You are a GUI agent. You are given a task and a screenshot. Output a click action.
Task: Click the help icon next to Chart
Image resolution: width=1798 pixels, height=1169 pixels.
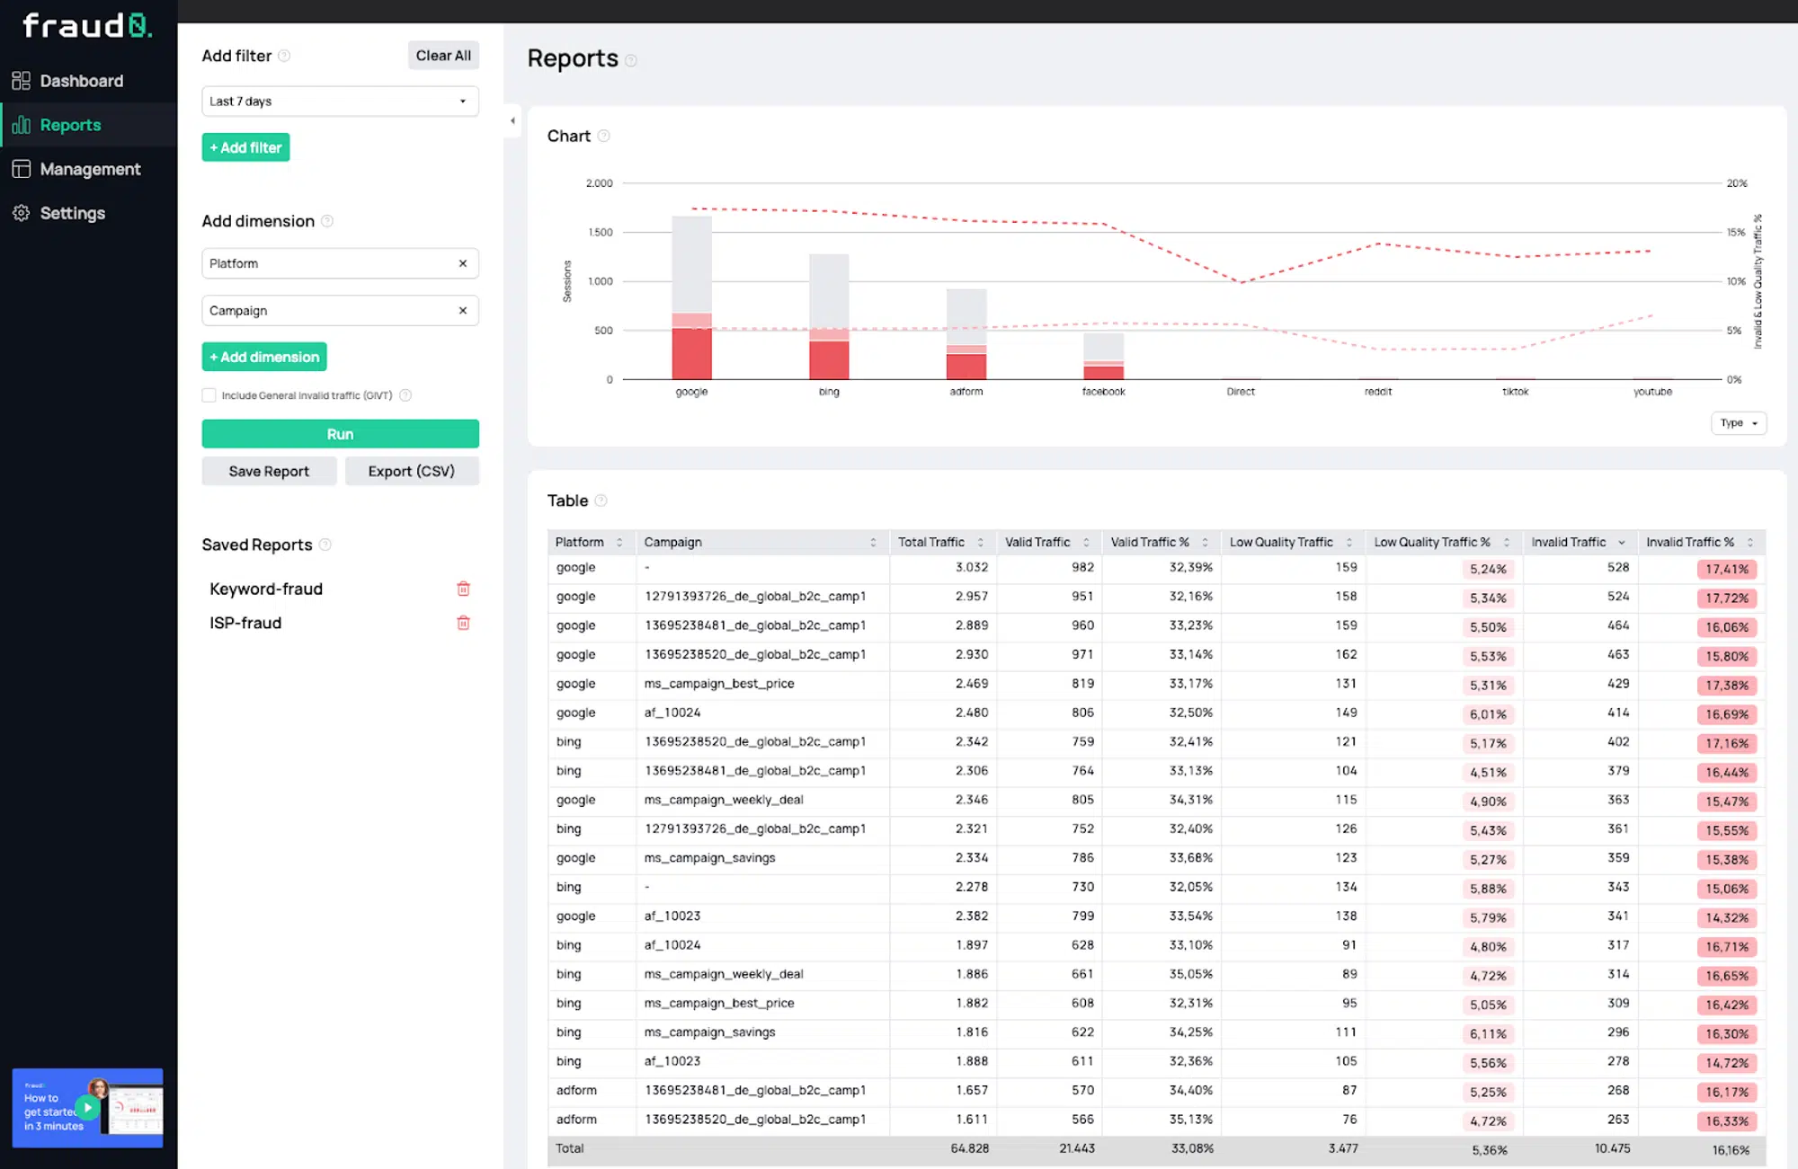[603, 136]
